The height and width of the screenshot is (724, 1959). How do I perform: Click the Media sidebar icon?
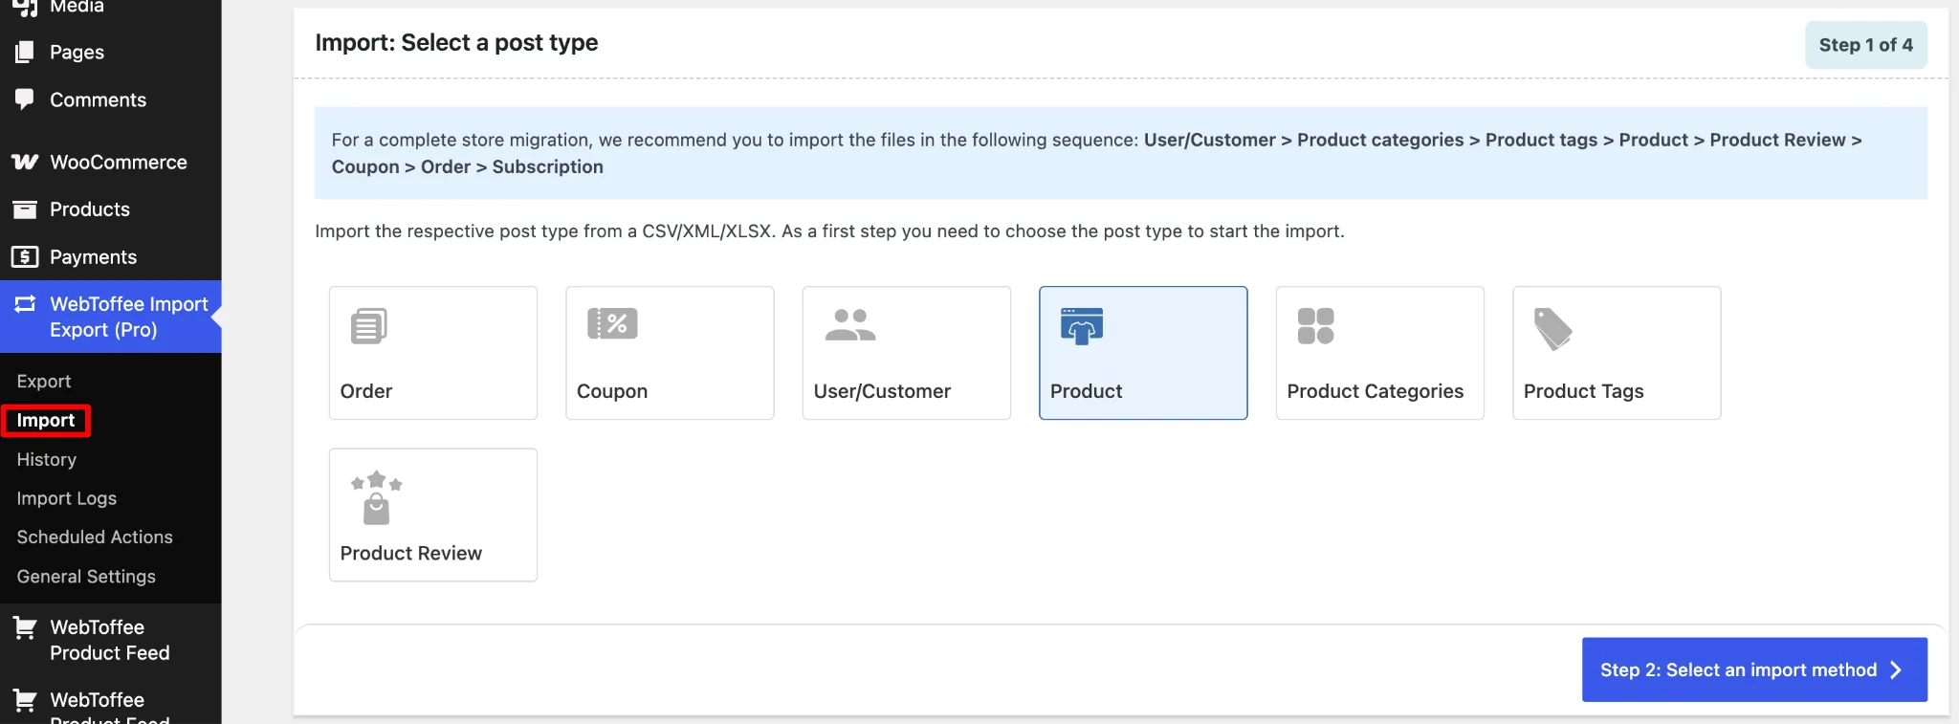[x=25, y=8]
